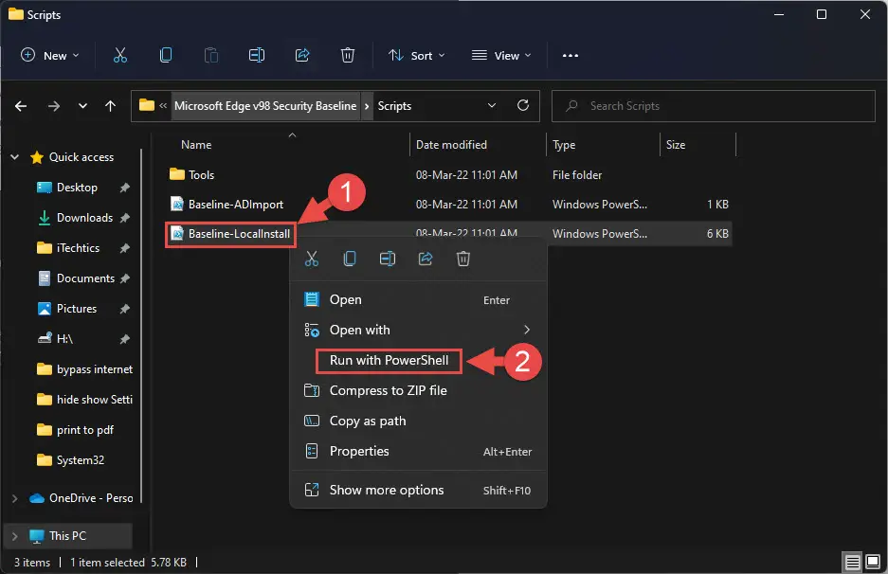Image resolution: width=888 pixels, height=574 pixels.
Task: Expand the OneDrive - Personal node
Action: click(x=15, y=498)
